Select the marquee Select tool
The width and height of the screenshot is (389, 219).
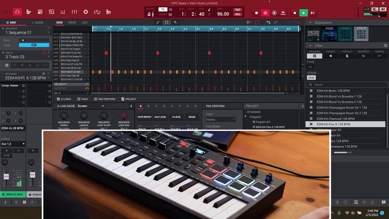167,23
